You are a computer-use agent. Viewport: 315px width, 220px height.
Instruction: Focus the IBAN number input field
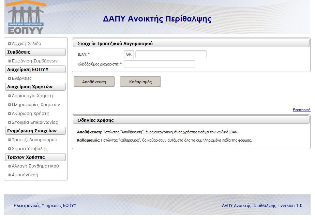pos(171,54)
